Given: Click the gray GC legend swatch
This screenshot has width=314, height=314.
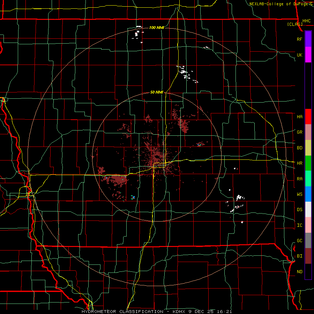Looking at the screenshot, I should pyautogui.click(x=308, y=240).
